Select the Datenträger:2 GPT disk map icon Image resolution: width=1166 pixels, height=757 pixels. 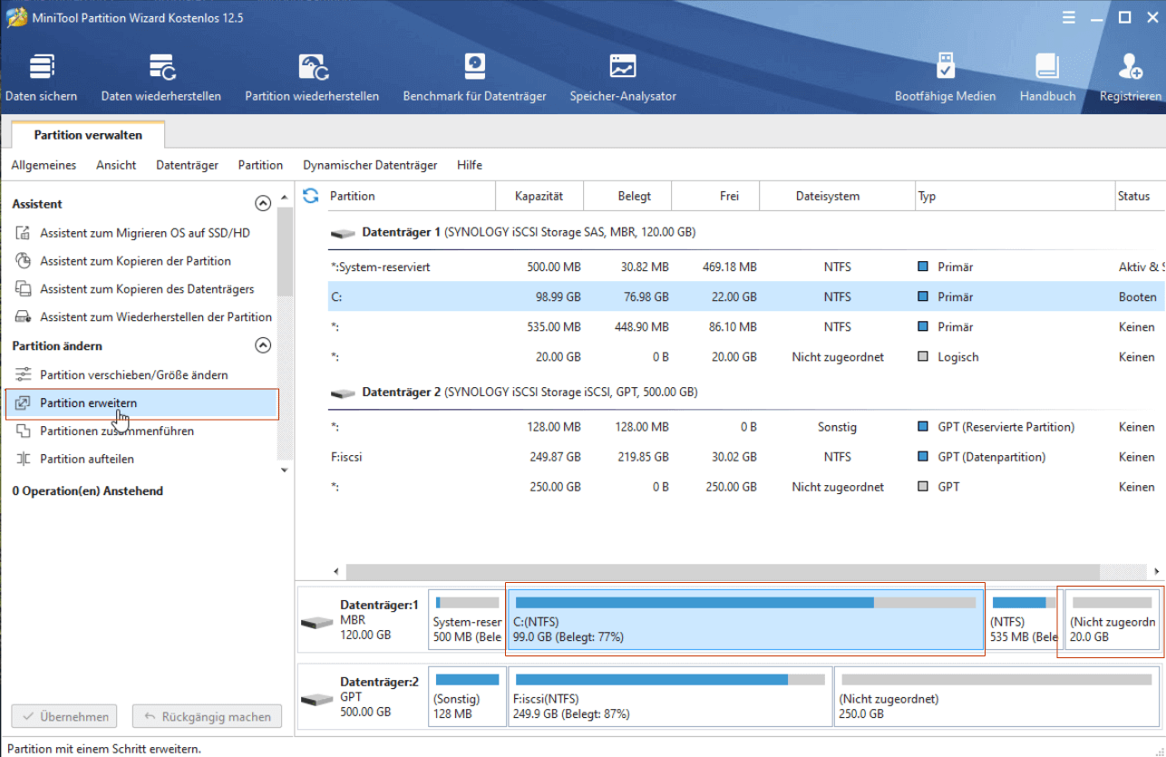point(316,700)
